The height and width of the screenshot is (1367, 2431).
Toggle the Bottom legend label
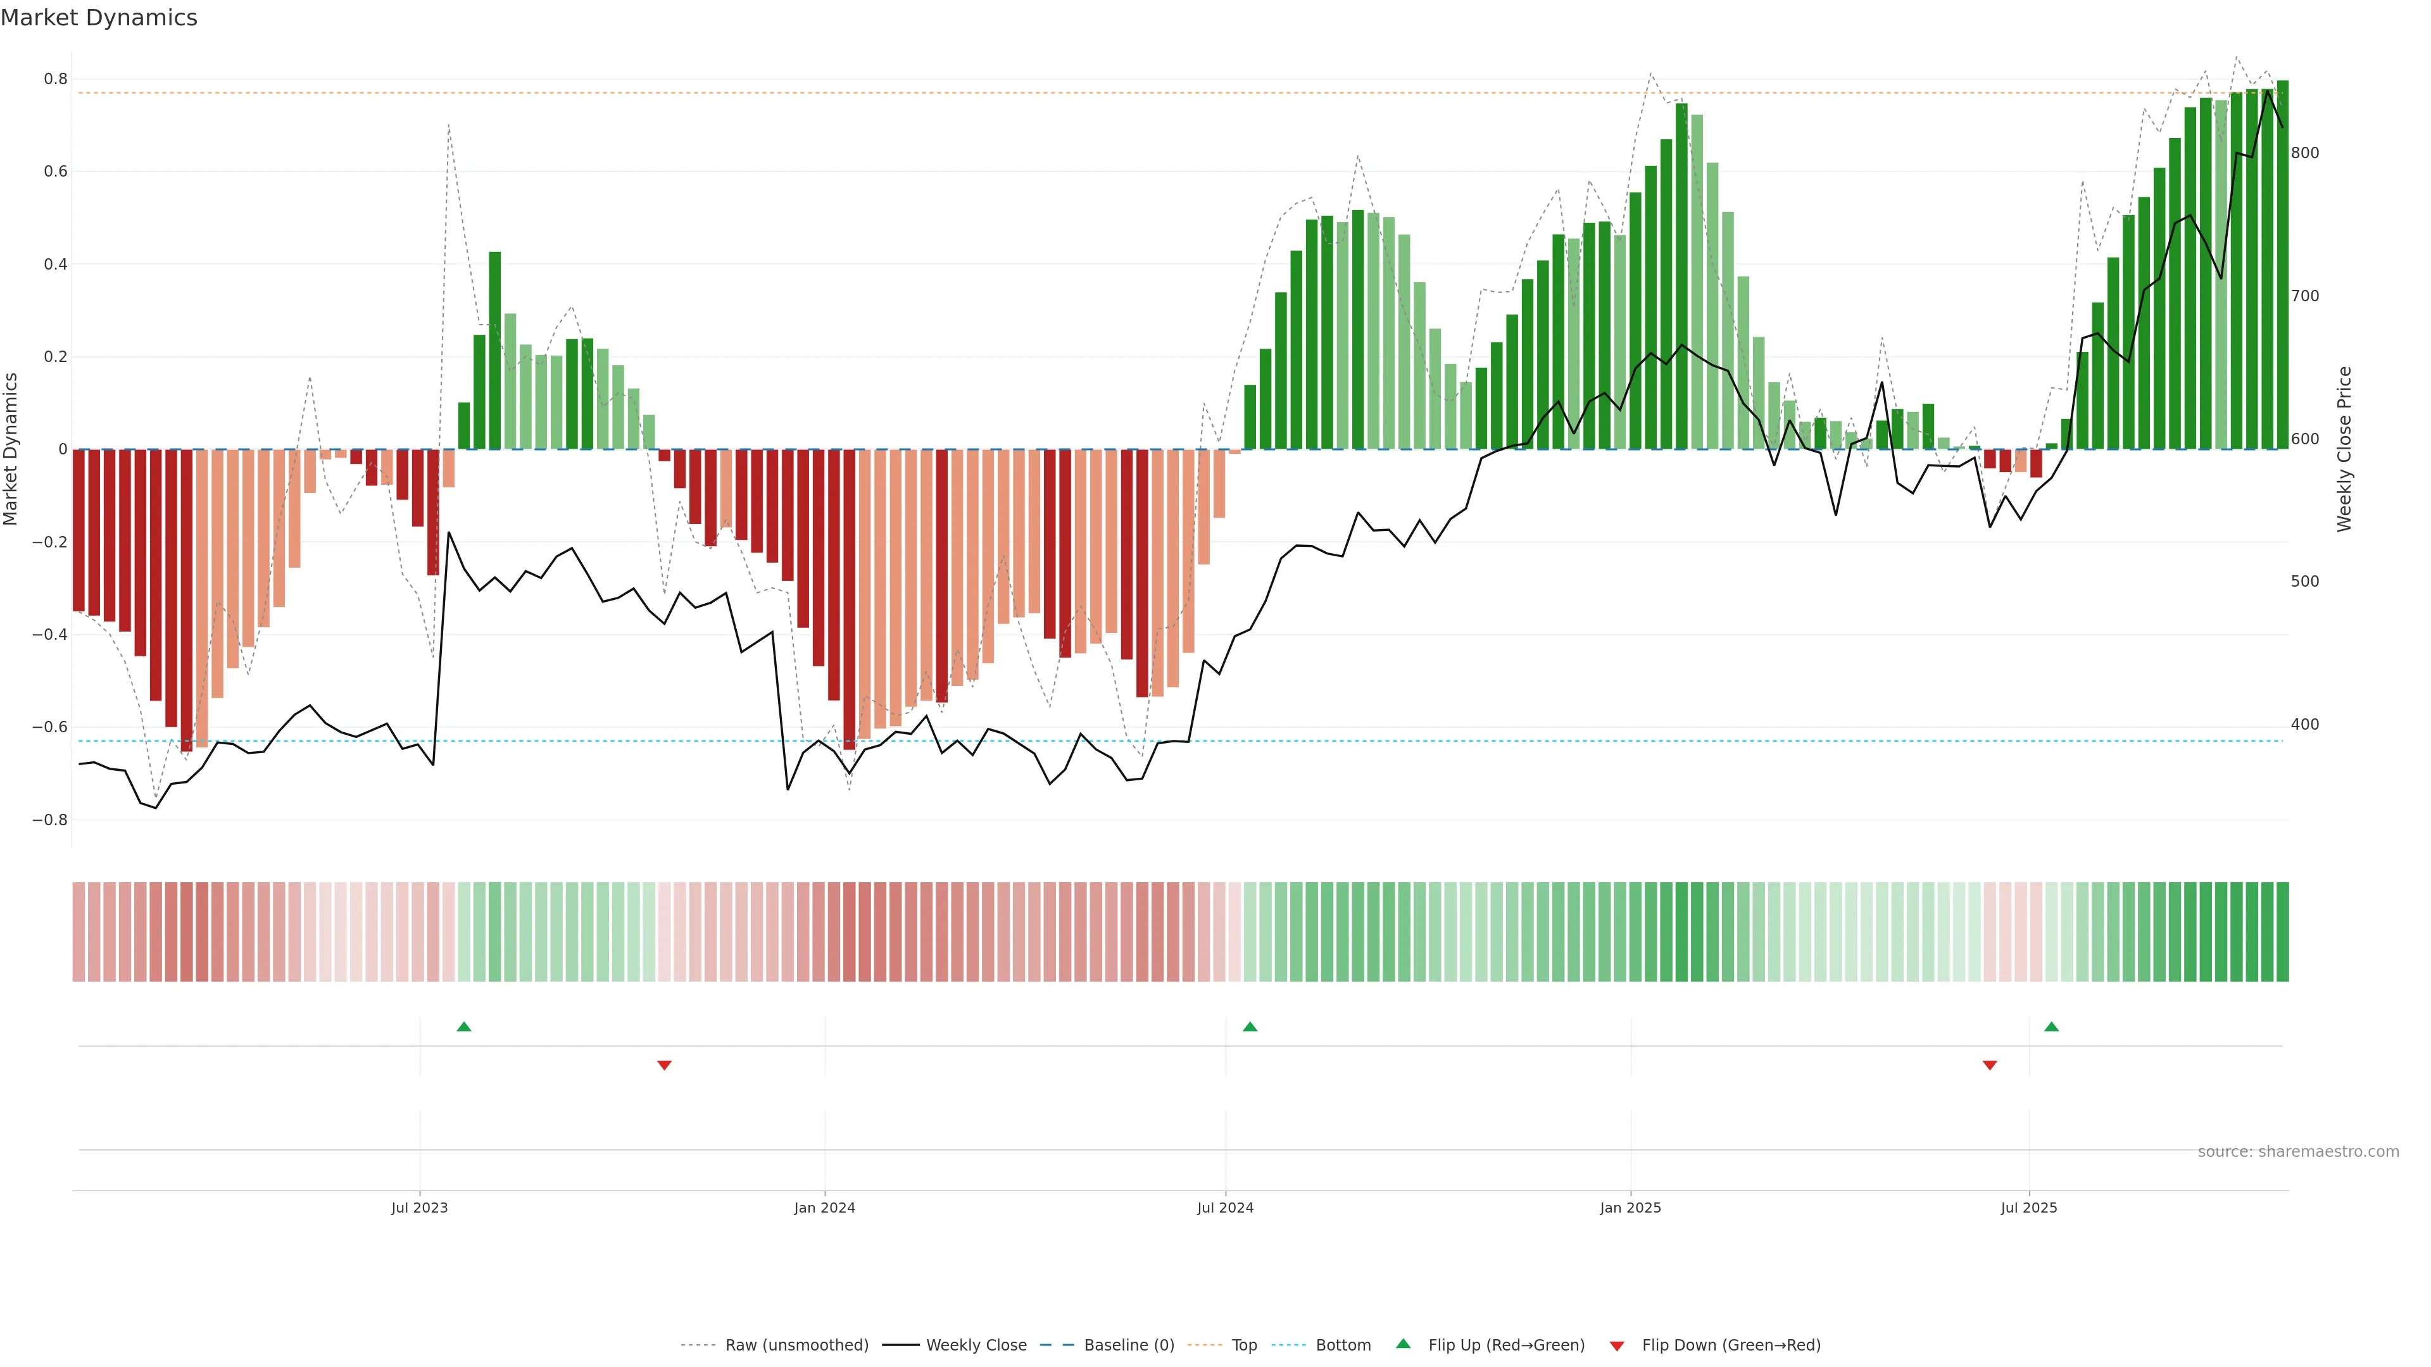click(1343, 1345)
